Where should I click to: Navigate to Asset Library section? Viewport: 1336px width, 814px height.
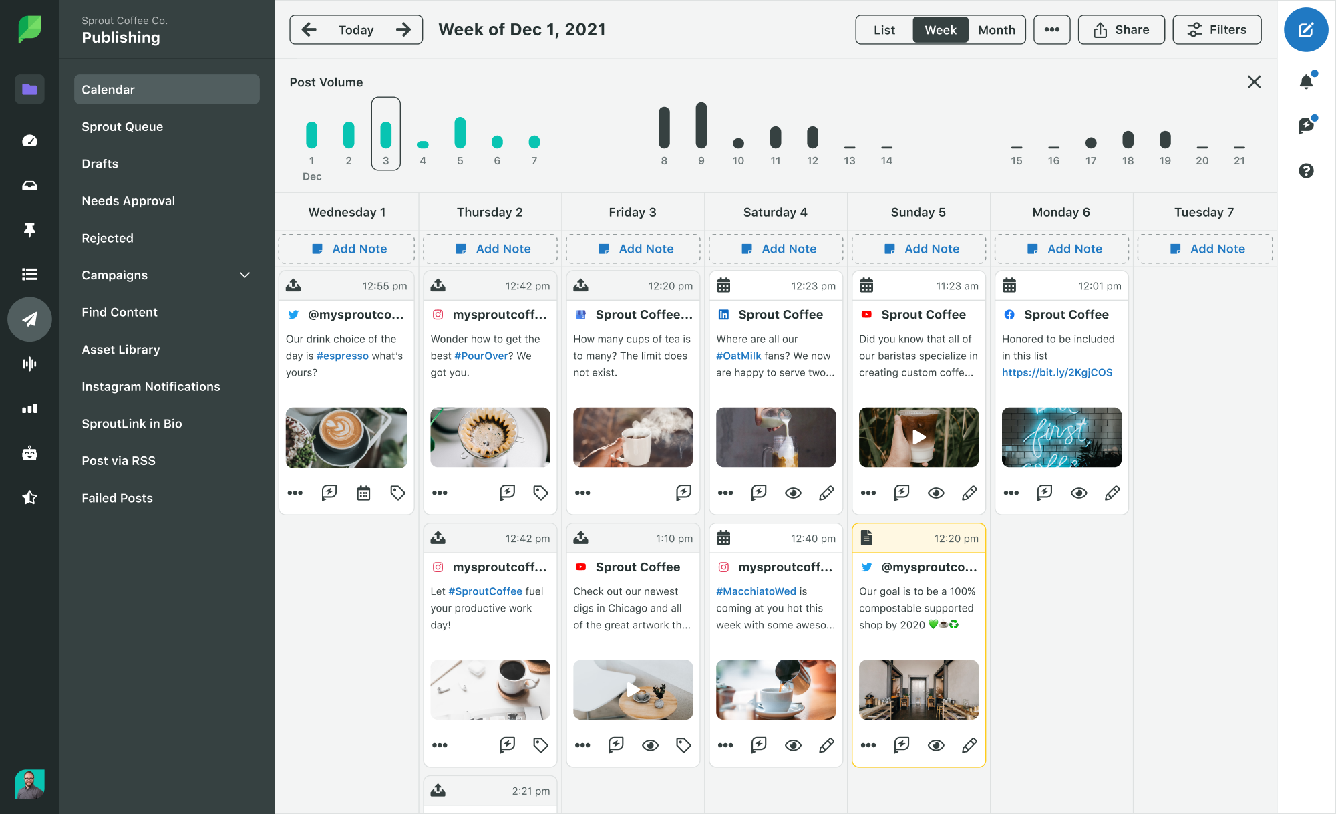pos(121,350)
